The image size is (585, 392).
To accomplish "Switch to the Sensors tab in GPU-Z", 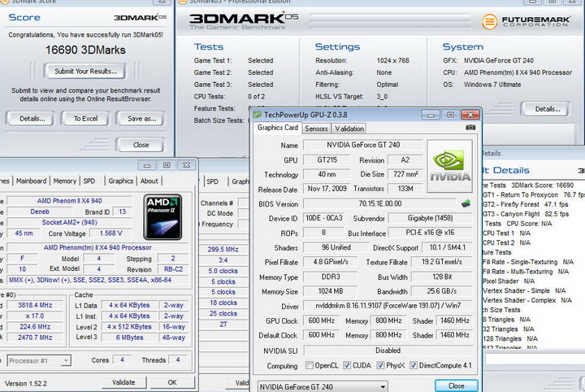I will (x=316, y=128).
